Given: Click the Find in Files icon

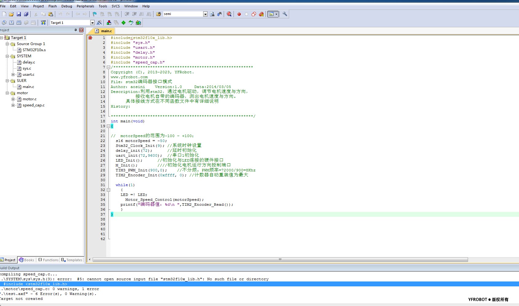Looking at the screenshot, I should pos(212,14).
